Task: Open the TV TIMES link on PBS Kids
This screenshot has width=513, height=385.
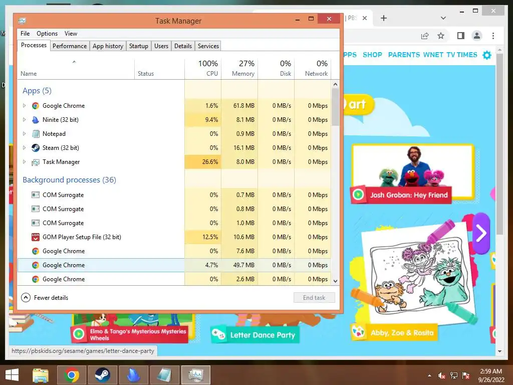Action: [461, 55]
